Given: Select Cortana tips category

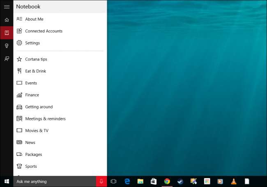Looking at the screenshot, I should [x=36, y=59].
